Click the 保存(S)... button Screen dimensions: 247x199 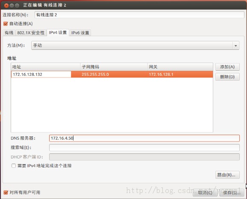pos(232,193)
